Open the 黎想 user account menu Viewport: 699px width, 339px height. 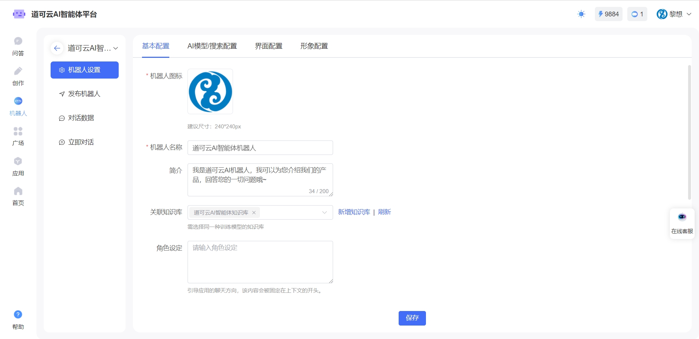click(674, 14)
